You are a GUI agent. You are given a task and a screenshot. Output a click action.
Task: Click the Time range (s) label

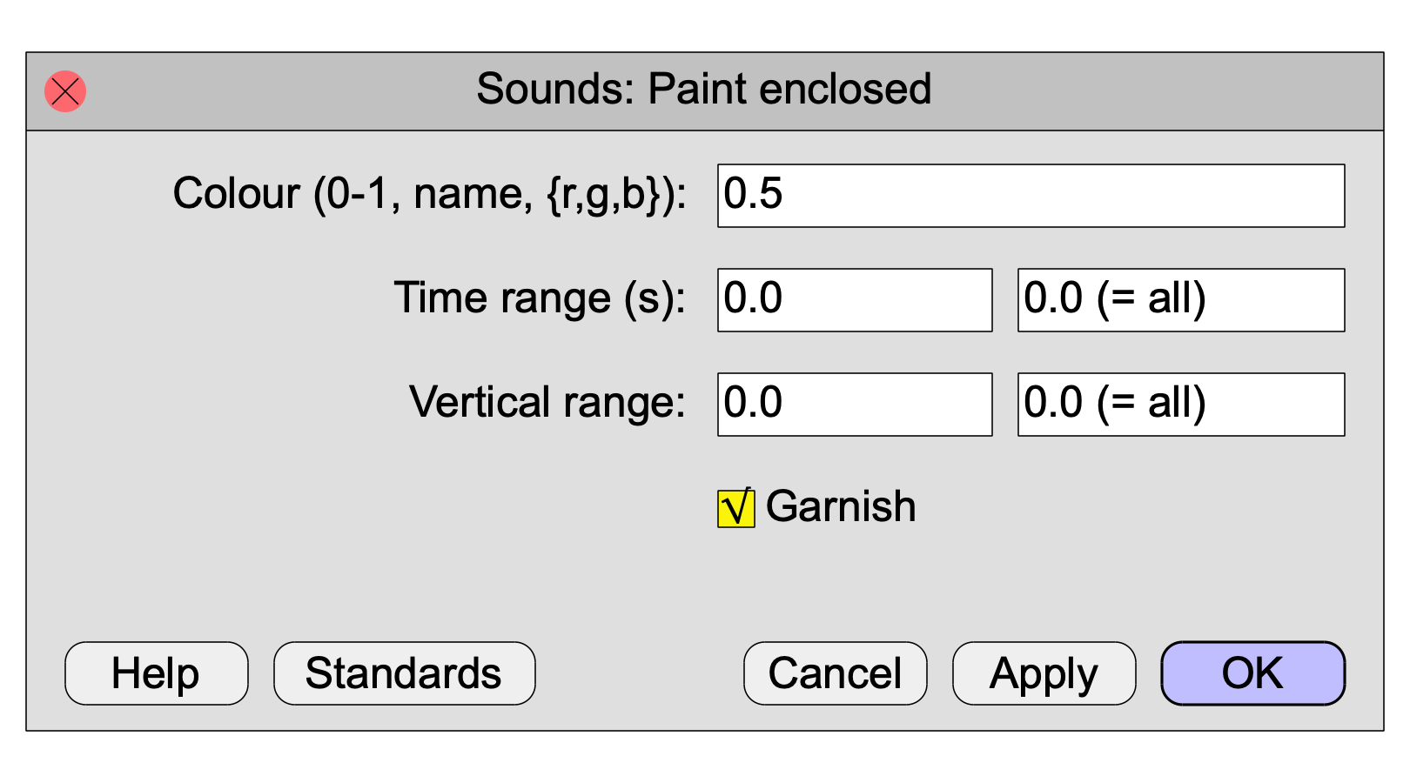point(540,298)
